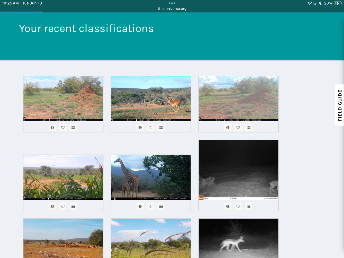Open info for the night antelope photo
This screenshot has width=344, height=258.
click(x=228, y=206)
